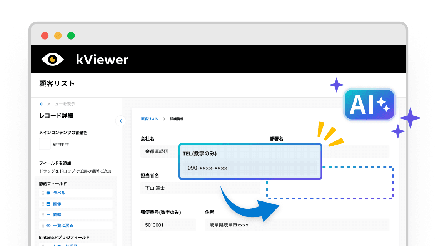Select the ラベル tag icon
Viewport: 437px width, 246px height.
pos(48,193)
